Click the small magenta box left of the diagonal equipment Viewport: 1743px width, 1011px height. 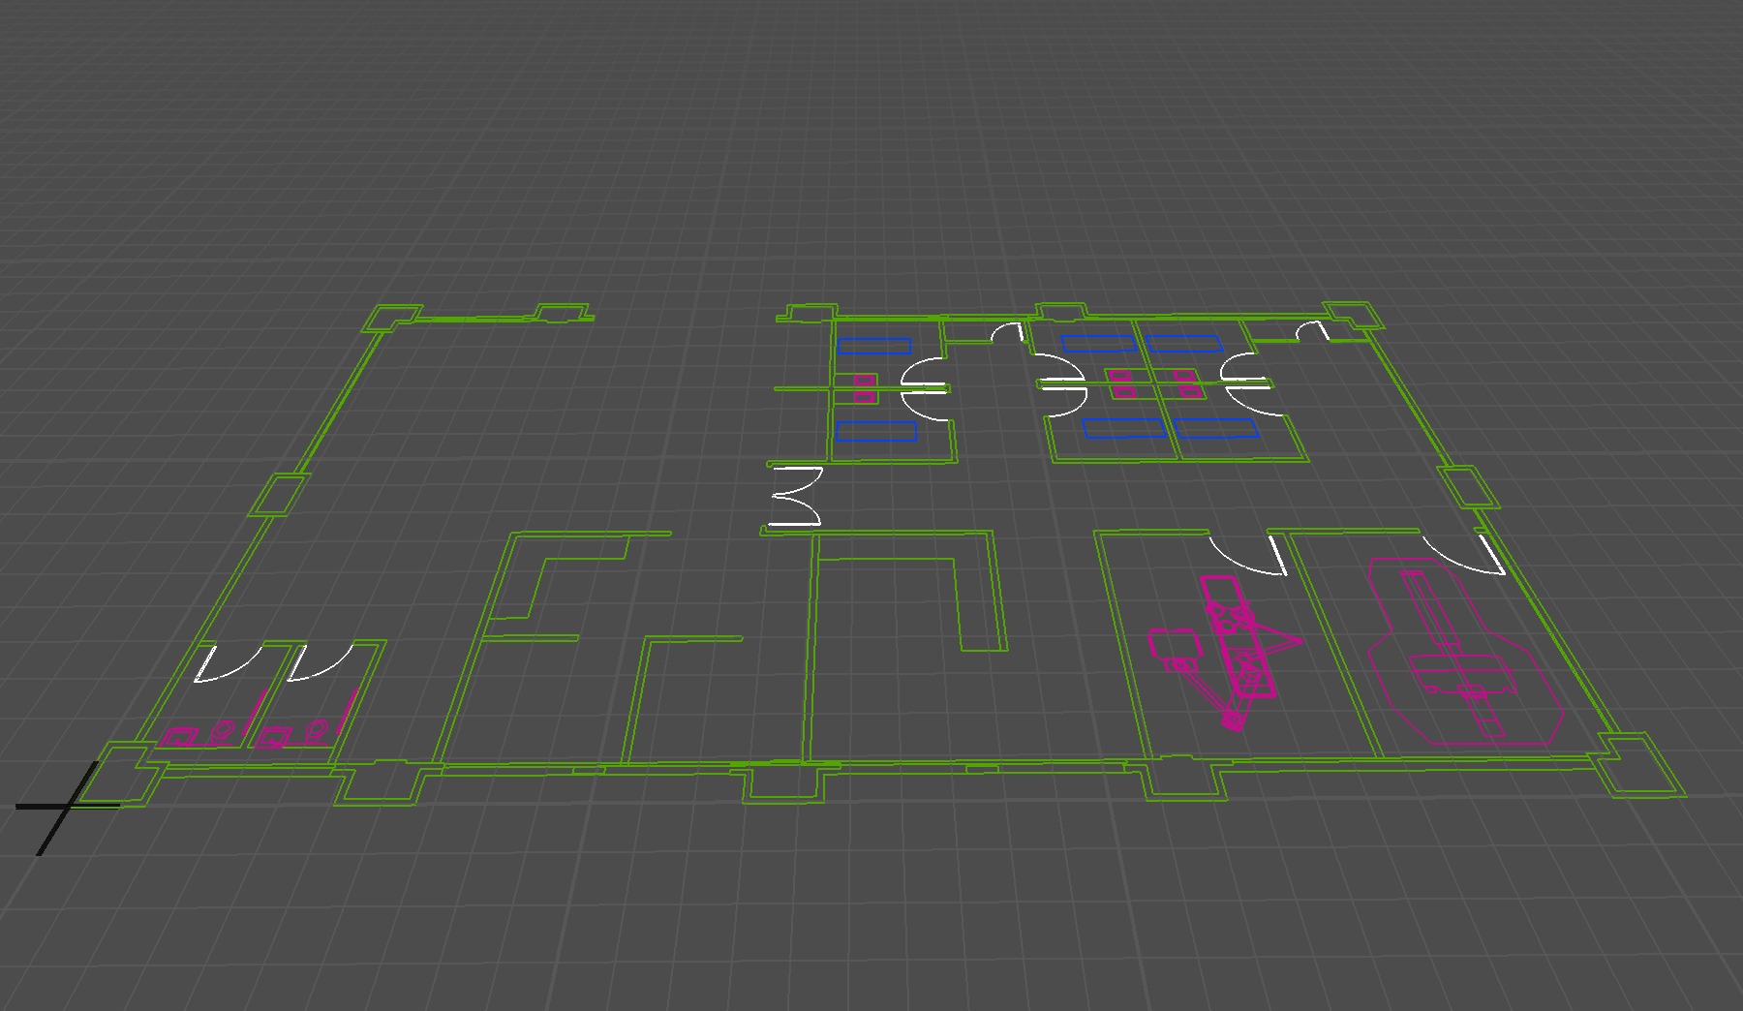click(x=1174, y=645)
